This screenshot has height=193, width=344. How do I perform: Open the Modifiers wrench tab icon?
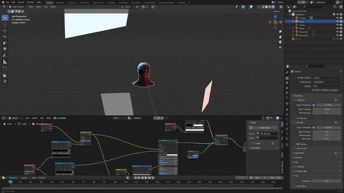tap(287, 114)
